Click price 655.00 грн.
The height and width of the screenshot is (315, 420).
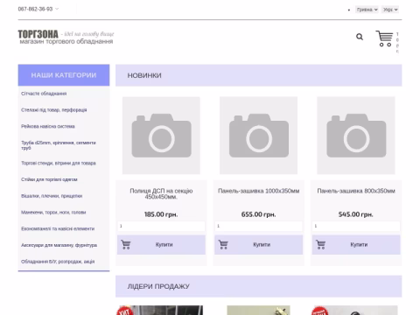pyautogui.click(x=258, y=214)
